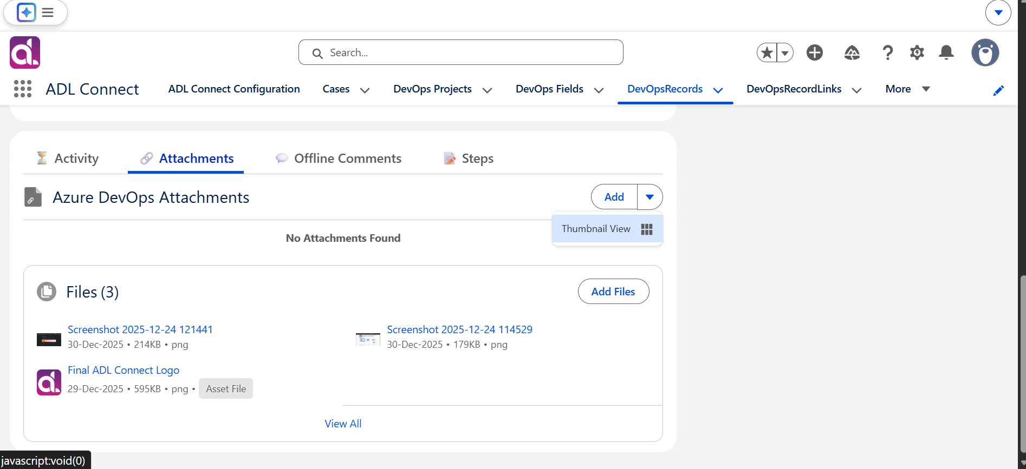This screenshot has width=1026, height=469.
Task: Open the More navigation menu
Action: 907,89
